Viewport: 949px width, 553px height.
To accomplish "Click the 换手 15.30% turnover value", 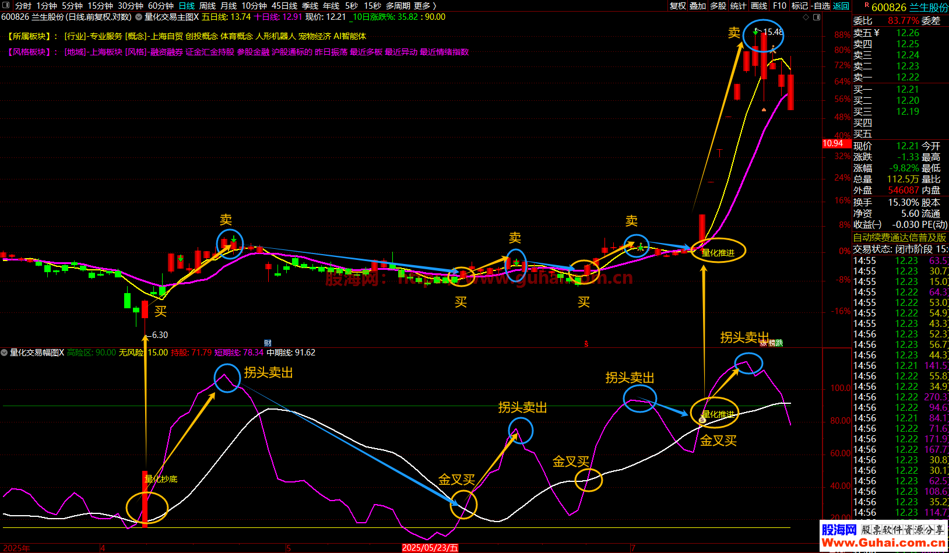I will [x=904, y=203].
